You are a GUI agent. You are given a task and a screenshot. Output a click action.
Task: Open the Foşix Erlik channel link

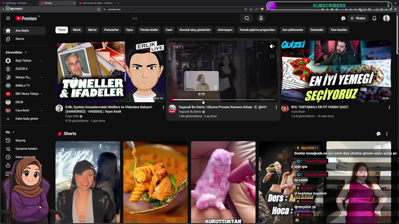tap(72, 116)
